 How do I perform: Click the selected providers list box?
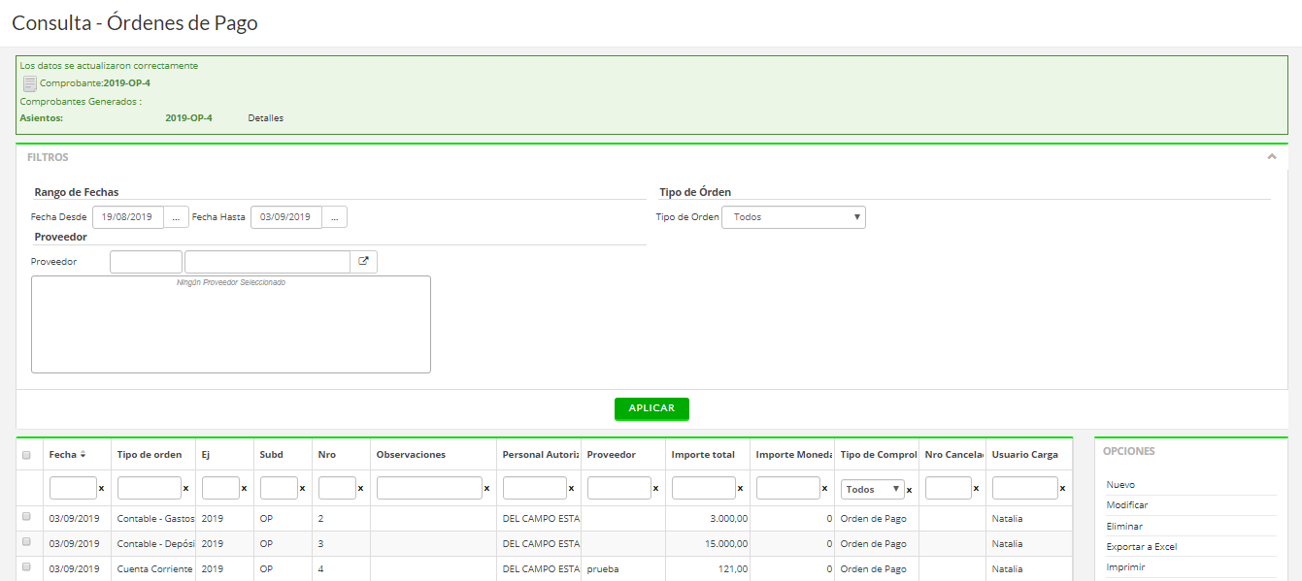(x=231, y=324)
